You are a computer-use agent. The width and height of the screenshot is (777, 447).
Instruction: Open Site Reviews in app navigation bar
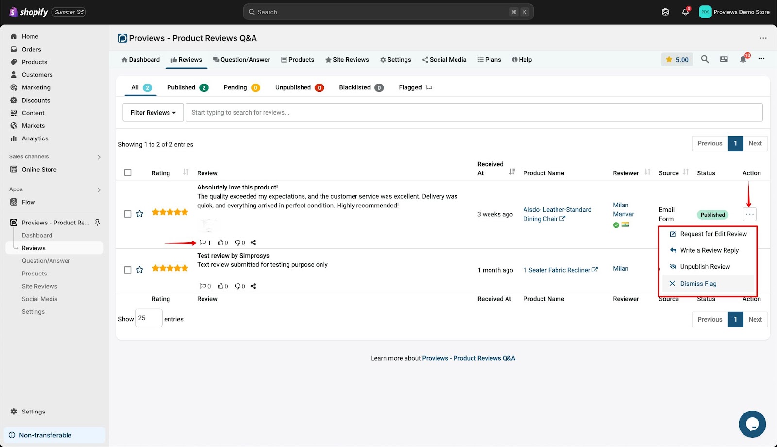[347, 60]
